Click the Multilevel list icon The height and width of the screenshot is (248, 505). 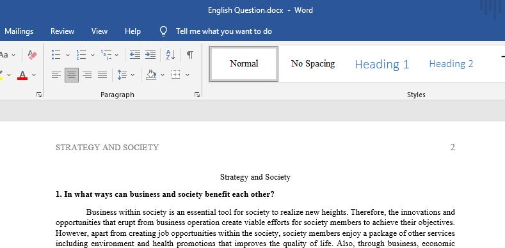point(106,55)
